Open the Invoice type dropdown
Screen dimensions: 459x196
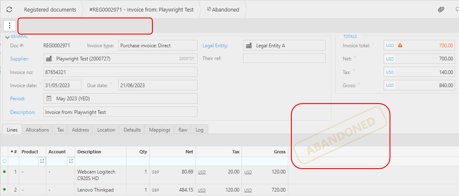[157, 45]
